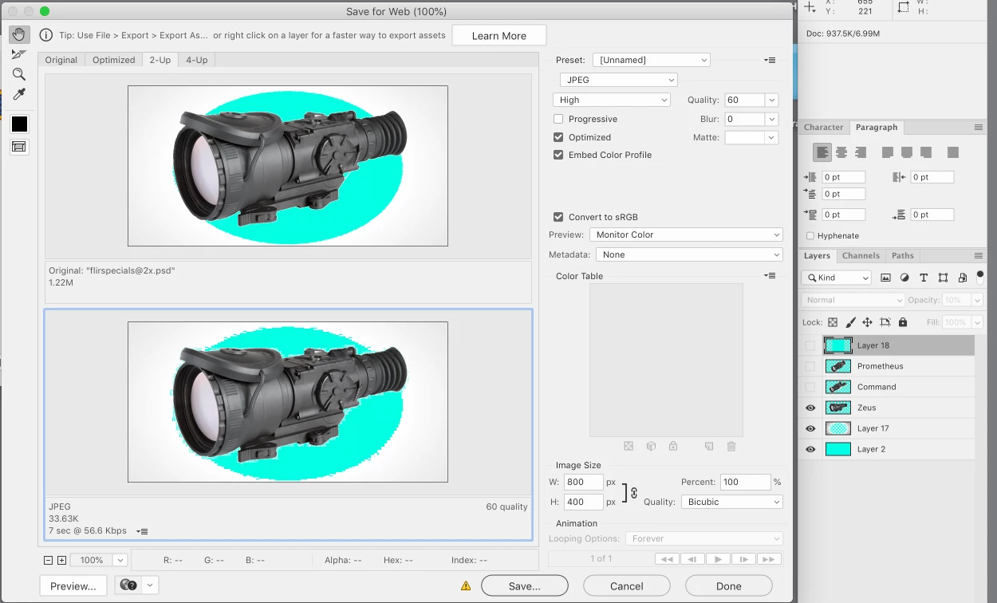Click the Preview... button
The height and width of the screenshot is (603, 997).
73,585
